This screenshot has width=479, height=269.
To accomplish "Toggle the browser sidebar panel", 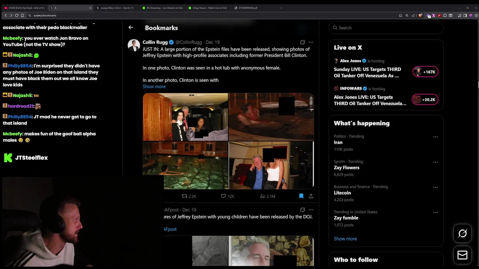I will click(x=465, y=15).
